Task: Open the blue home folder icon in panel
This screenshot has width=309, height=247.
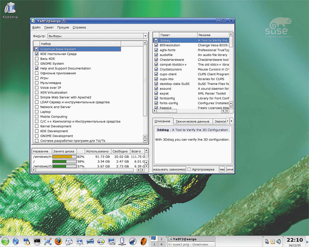Action: 16,241
